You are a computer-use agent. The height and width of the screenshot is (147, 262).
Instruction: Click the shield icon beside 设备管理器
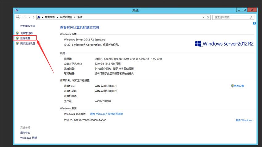pyautogui.click(x=17, y=33)
